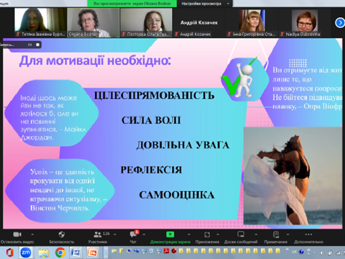The image size is (345, 259).
Task: Open Microsoft Office icon in taskbar
Action: (x=9, y=252)
